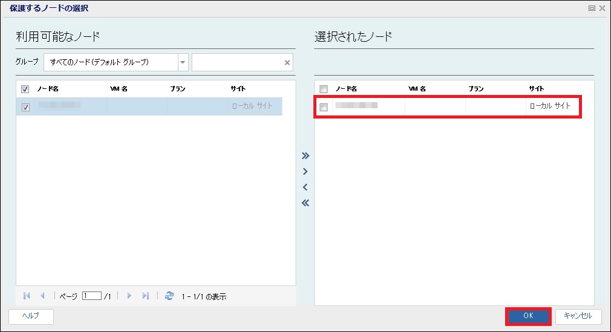The width and height of the screenshot is (611, 332).
Task: Open help with the ヘルプ button
Action: click(x=31, y=316)
